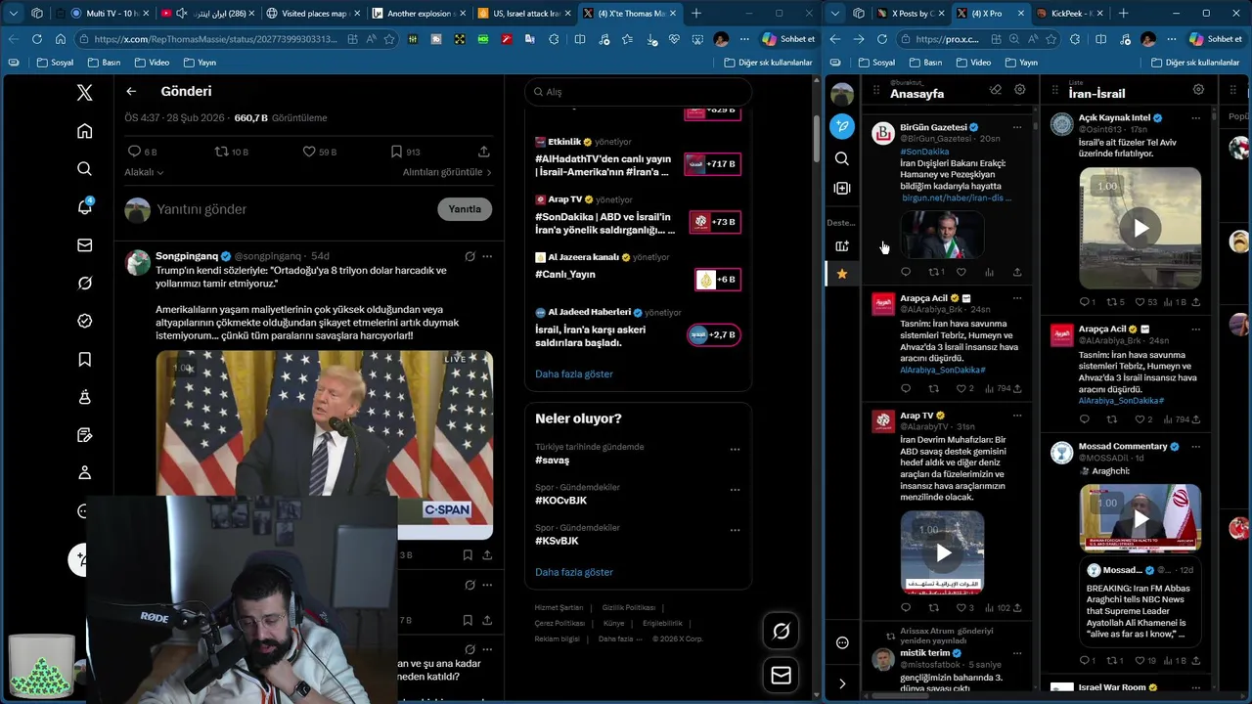This screenshot has width=1252, height=704.
Task: Switch to US, Israel attack Iran tab
Action: coord(523,14)
